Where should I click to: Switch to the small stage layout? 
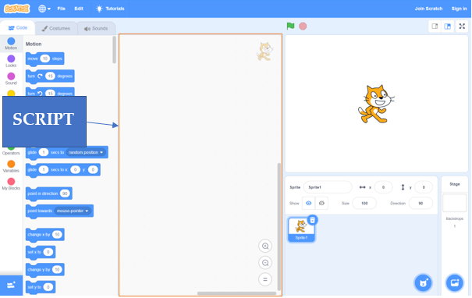(x=435, y=27)
